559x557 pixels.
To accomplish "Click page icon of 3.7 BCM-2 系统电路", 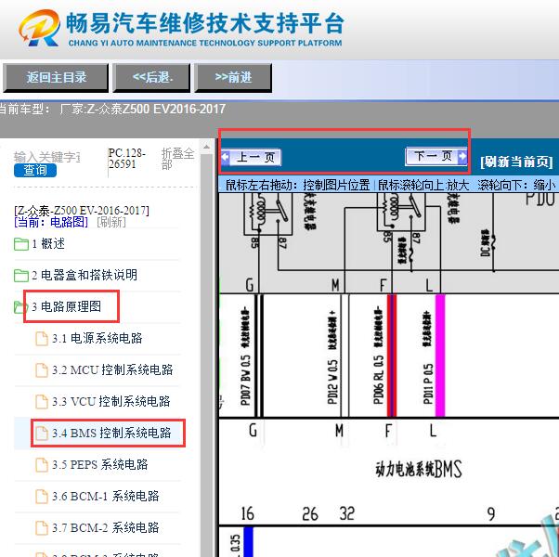I will click(42, 528).
